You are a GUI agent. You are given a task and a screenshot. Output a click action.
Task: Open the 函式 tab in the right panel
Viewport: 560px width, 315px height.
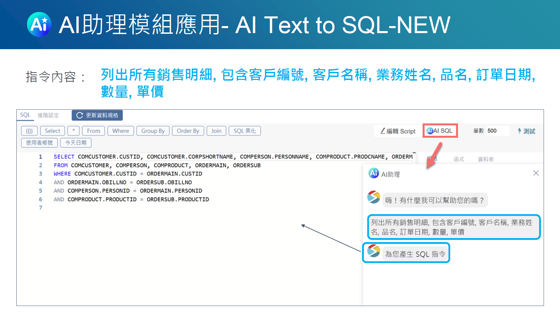point(459,159)
